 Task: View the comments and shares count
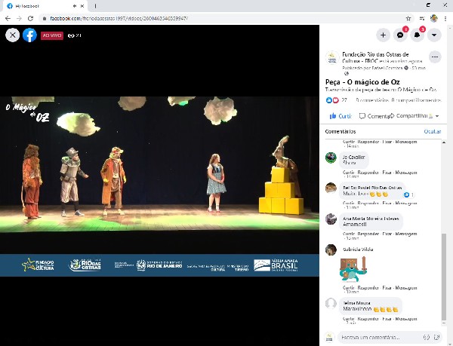399,100
